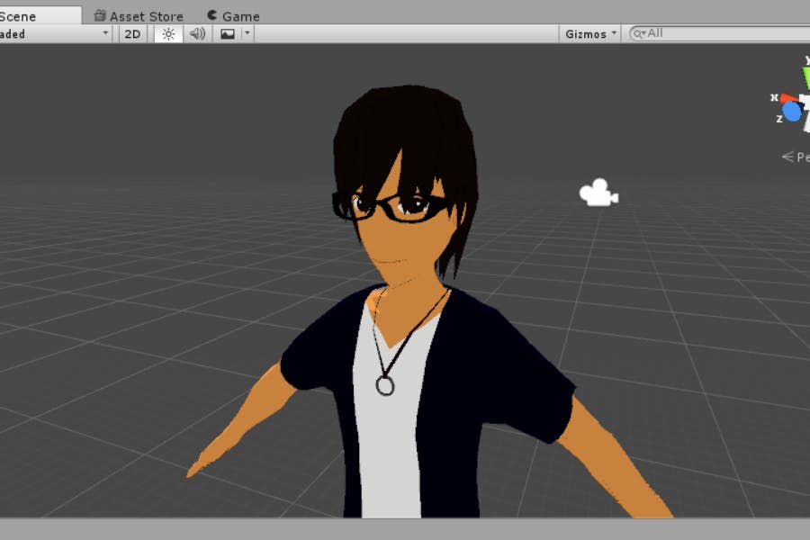810x540 pixels.
Task: Click the red X axis cone on gizmo
Action: click(787, 97)
